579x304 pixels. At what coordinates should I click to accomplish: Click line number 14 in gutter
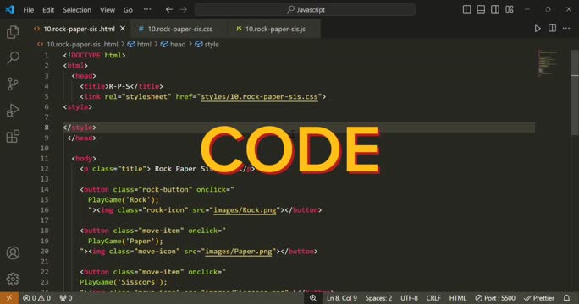point(45,189)
